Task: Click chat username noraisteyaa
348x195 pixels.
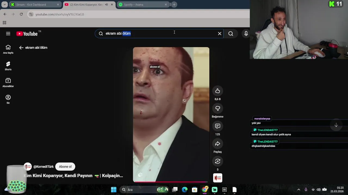Action: (262, 119)
